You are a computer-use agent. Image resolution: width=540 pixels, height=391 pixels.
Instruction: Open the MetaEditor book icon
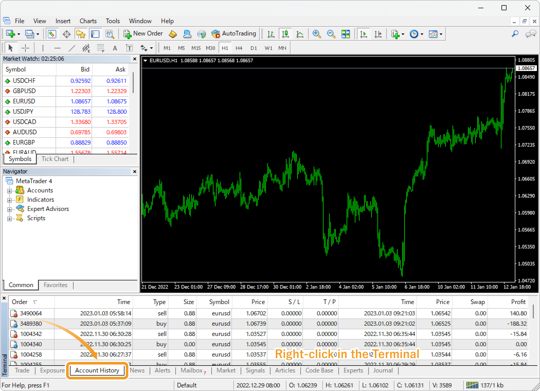coord(173,34)
